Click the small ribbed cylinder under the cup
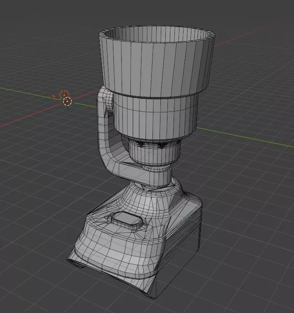The image size is (294, 313). pos(154,153)
